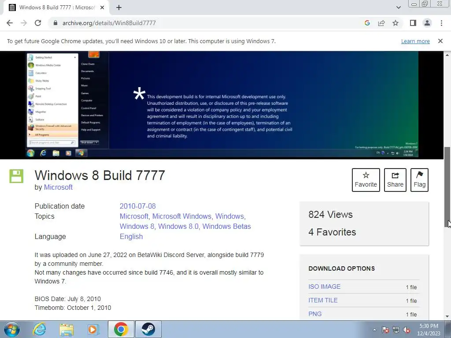Open the Windows 8 topic link
Image resolution: width=451 pixels, height=338 pixels.
click(x=137, y=226)
